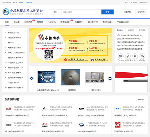Click the search keyword input field
Viewport: 150px width, 137px height.
[x=81, y=12]
